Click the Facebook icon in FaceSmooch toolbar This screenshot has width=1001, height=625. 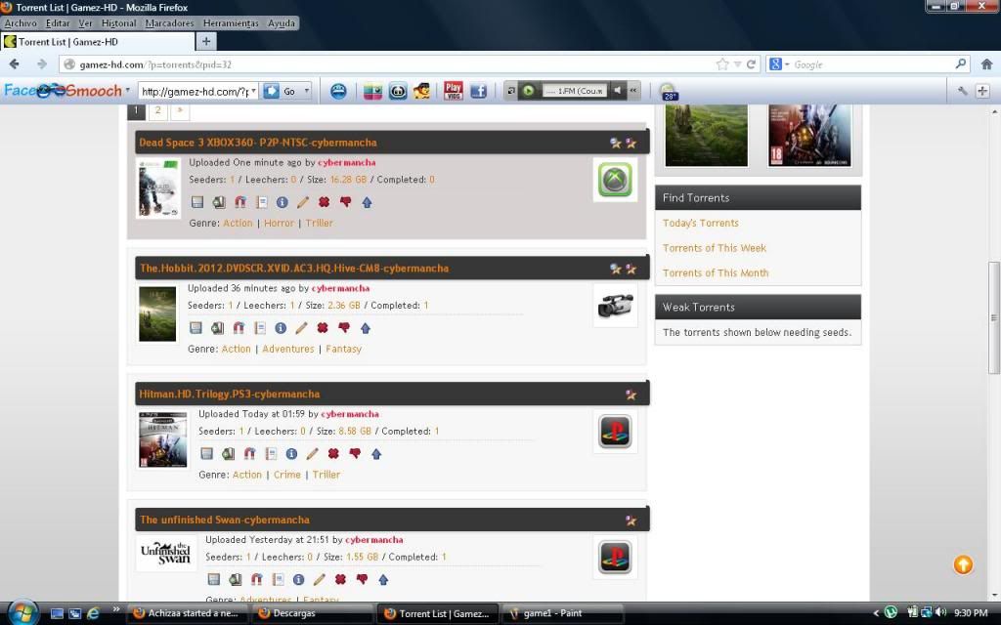click(478, 91)
